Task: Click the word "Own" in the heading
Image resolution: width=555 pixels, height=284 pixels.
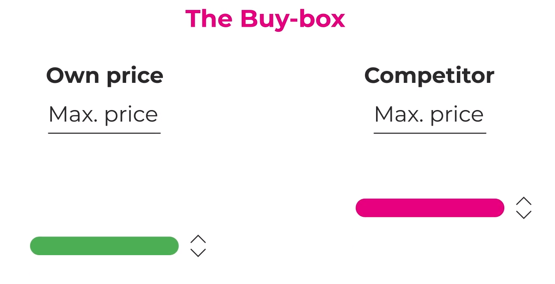Action: 73,76
